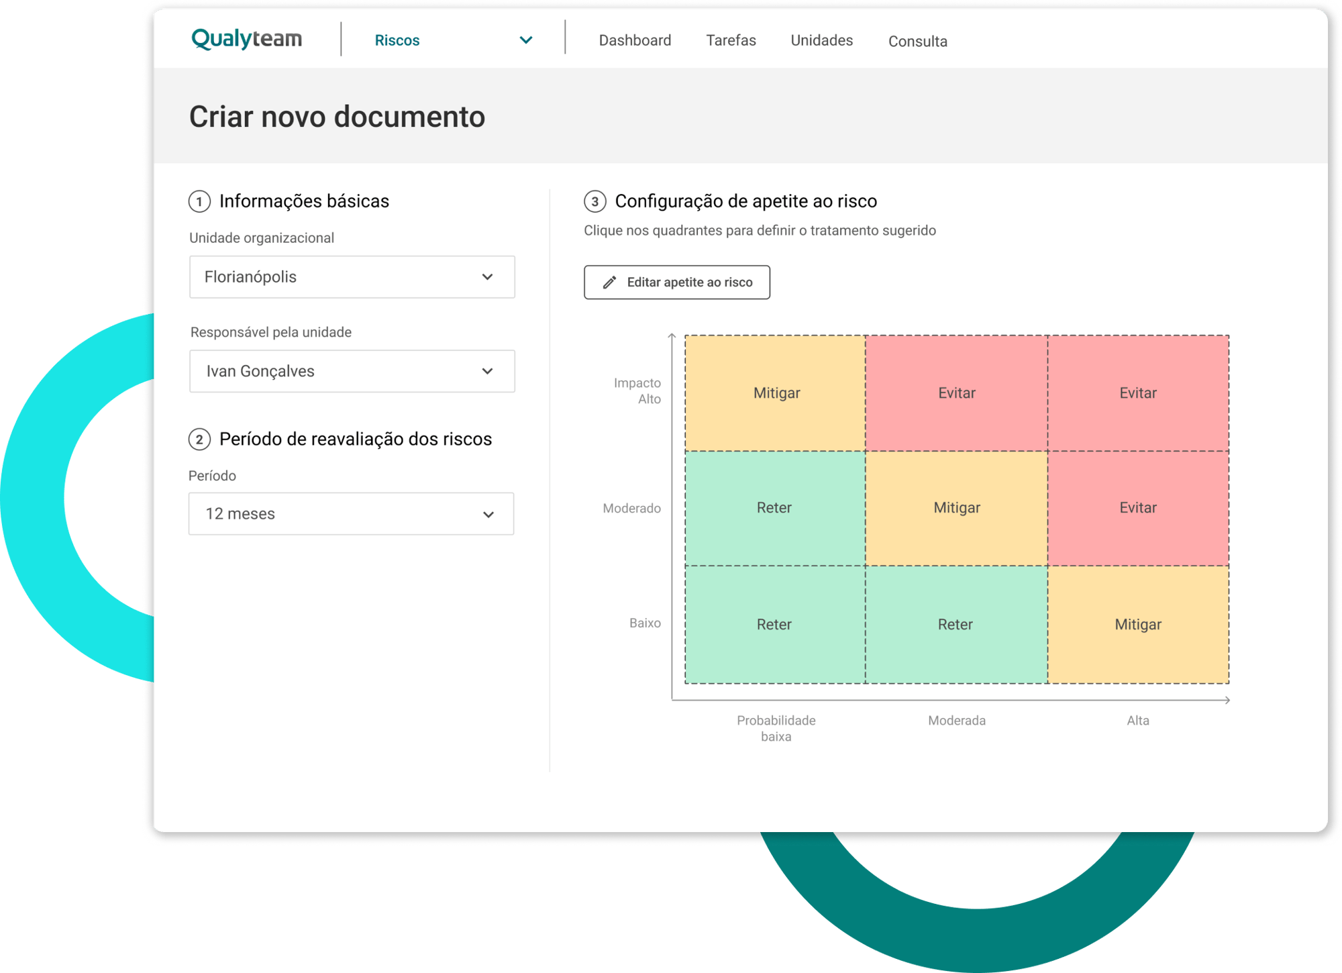1342x973 pixels.
Task: Open the Unidades menu item
Action: coord(821,40)
